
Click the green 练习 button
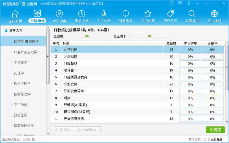[215, 130]
